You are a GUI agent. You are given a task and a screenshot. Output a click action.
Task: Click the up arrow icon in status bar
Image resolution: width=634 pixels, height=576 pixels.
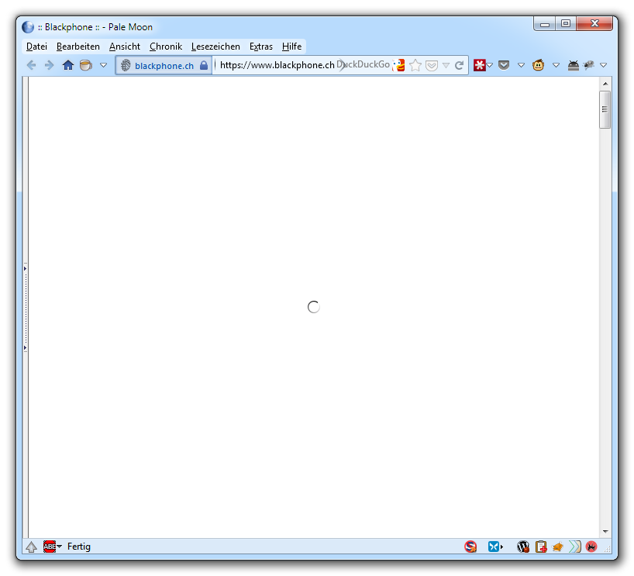[31, 547]
